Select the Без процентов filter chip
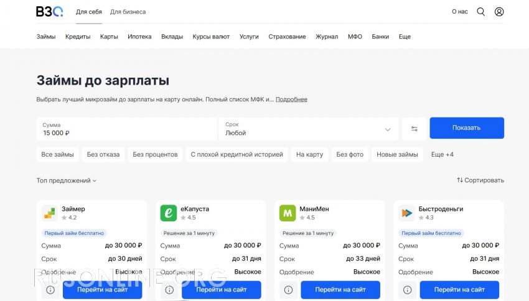This screenshot has width=529, height=301. click(x=155, y=154)
